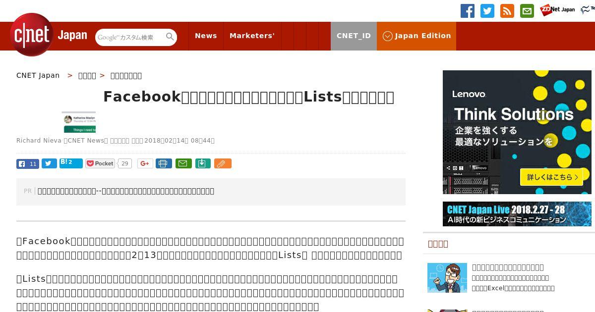595x312 pixels.
Task: Expand the Japan Edition dropdown
Action: (x=416, y=36)
